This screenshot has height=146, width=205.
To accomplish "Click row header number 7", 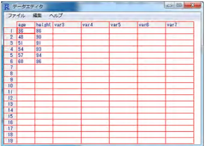I will point(11,67).
